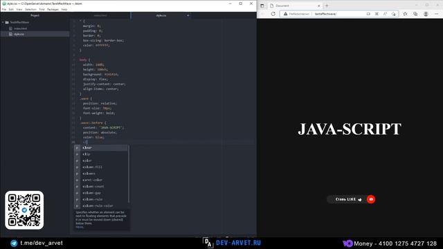
Task: Click the index.html file icon in tree
Action: [11, 28]
